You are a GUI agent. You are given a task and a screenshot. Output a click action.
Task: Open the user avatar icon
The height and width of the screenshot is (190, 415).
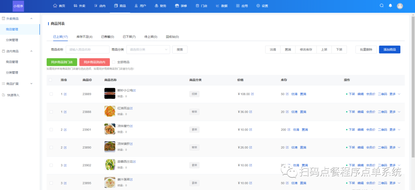400,6
